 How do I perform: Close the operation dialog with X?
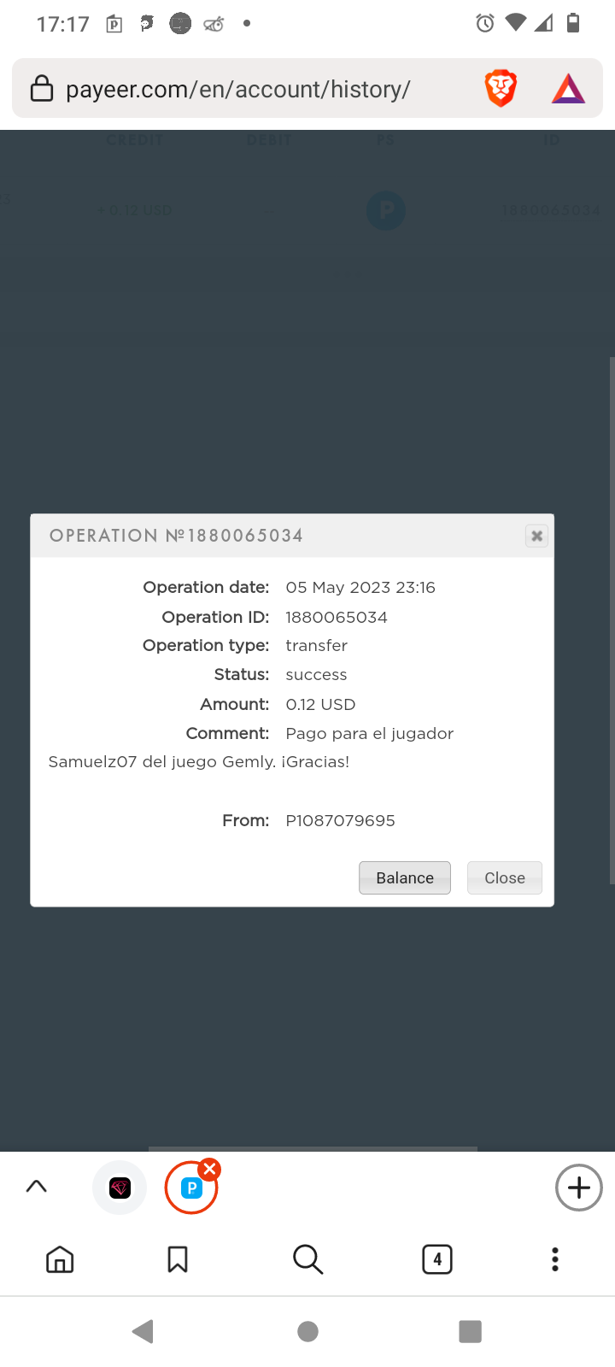(536, 536)
